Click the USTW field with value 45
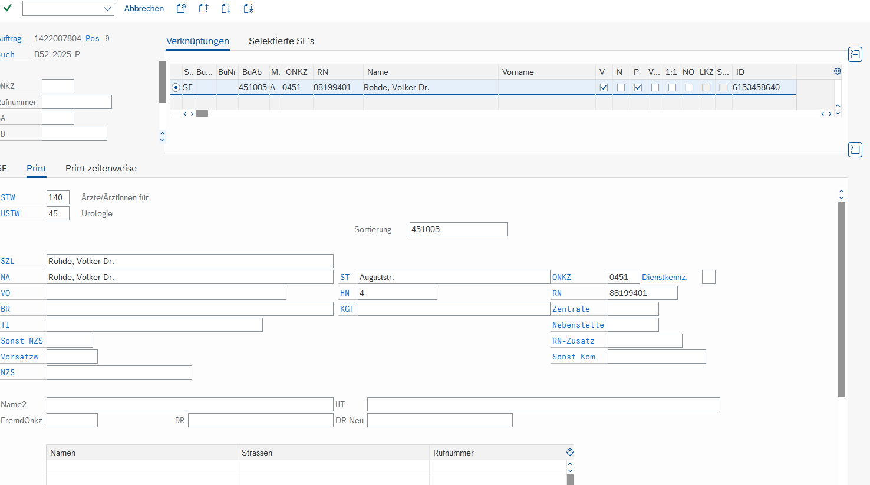870x485 pixels. [x=58, y=213]
